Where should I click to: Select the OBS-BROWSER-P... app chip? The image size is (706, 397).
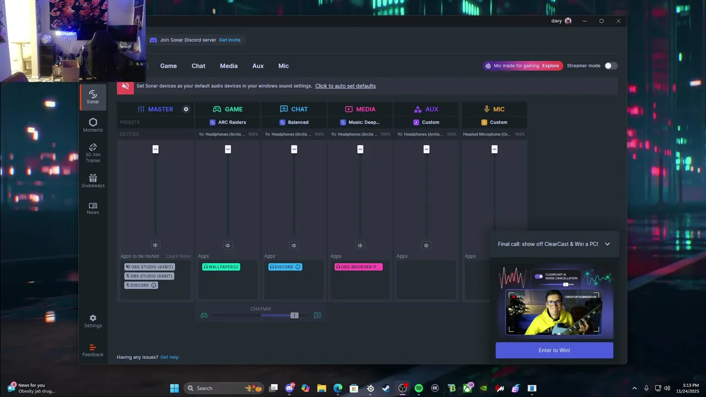coord(359,267)
